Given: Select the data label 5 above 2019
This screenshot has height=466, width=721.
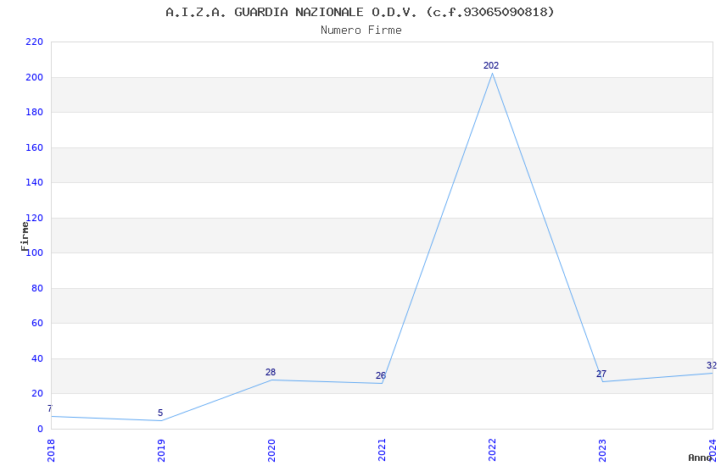Looking at the screenshot, I should click(160, 413).
